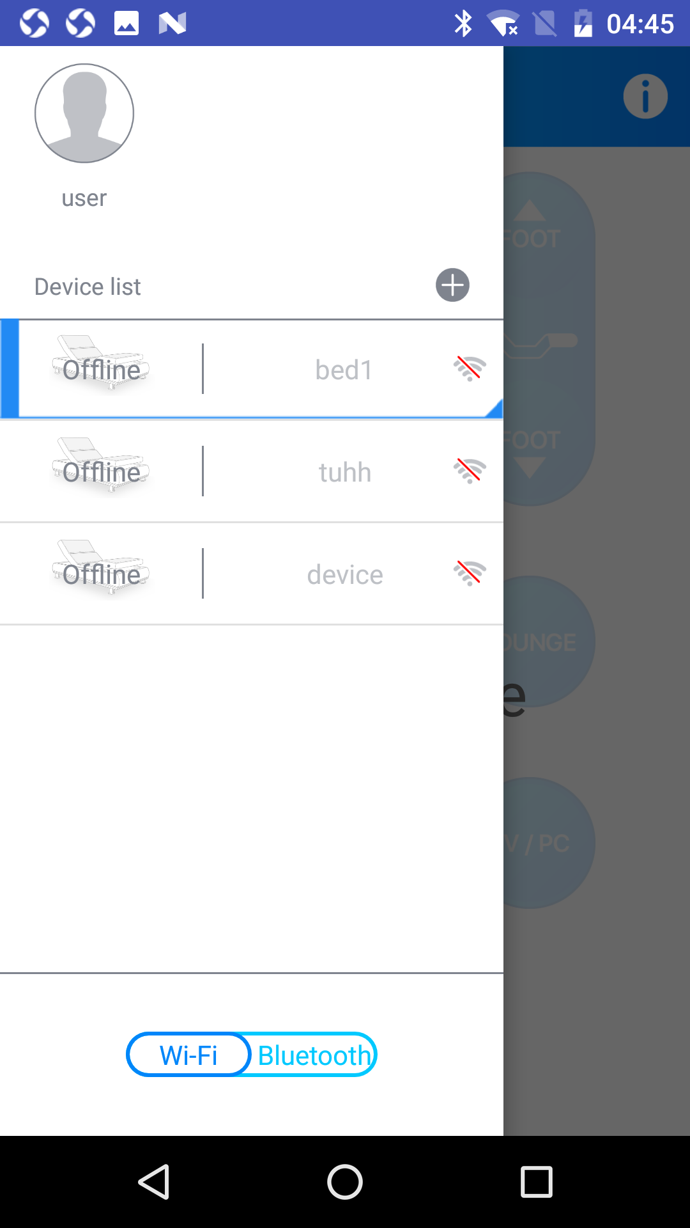Tap the dimmed LOUNGE button
Viewport: 690px width, 1228px height.
pos(548,642)
